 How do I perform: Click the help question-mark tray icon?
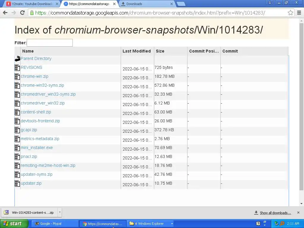[258, 224]
